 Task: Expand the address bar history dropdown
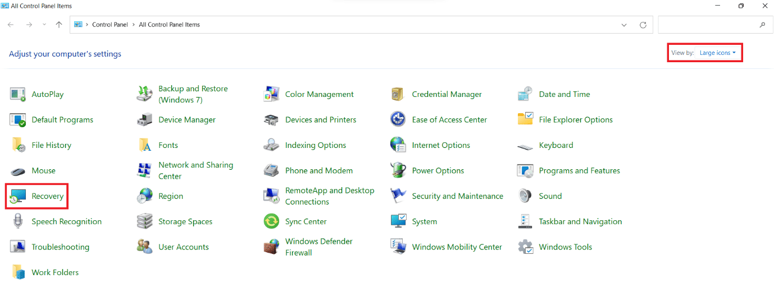624,25
